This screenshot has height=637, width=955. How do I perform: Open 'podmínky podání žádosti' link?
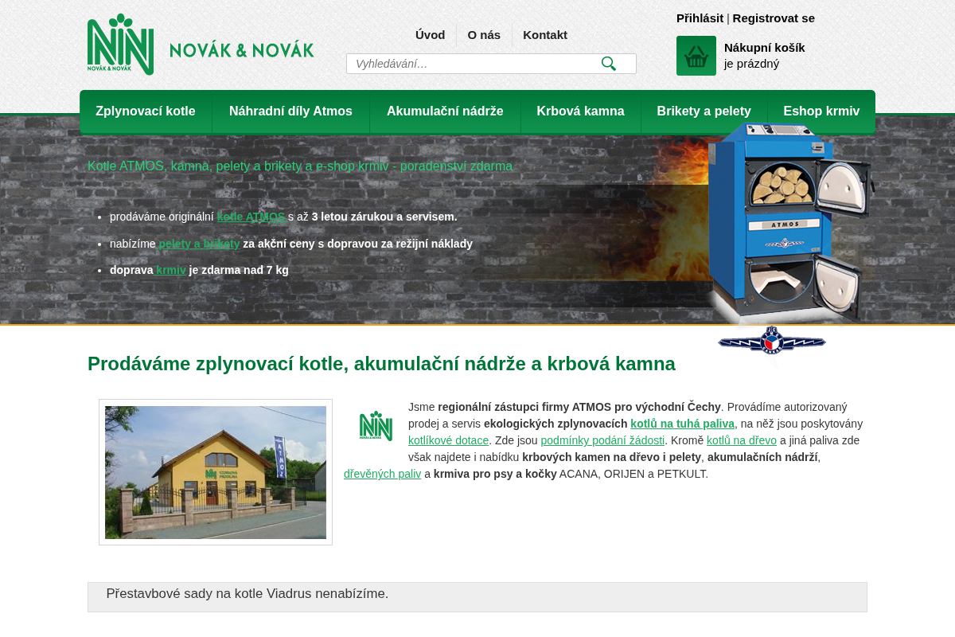click(x=602, y=440)
